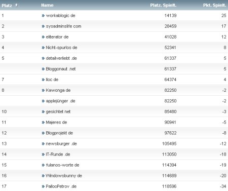Viewport: 228px width, 191px height.
Task: Click arrow icon beside Bloggonaut .net
Action: point(43,69)
